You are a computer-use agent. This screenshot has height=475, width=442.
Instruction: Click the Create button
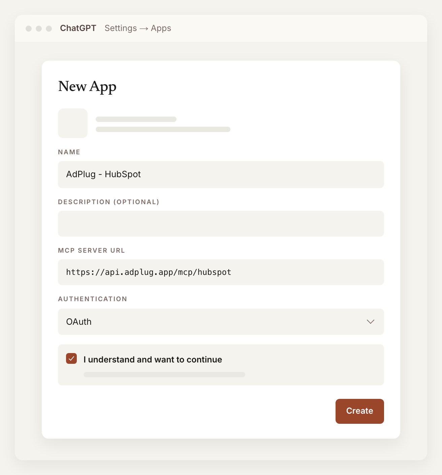[x=360, y=411]
